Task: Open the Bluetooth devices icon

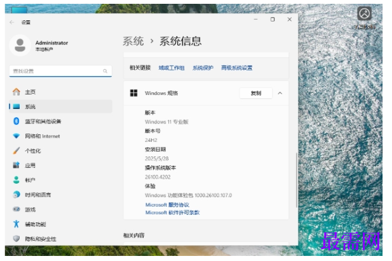Action: [17, 121]
